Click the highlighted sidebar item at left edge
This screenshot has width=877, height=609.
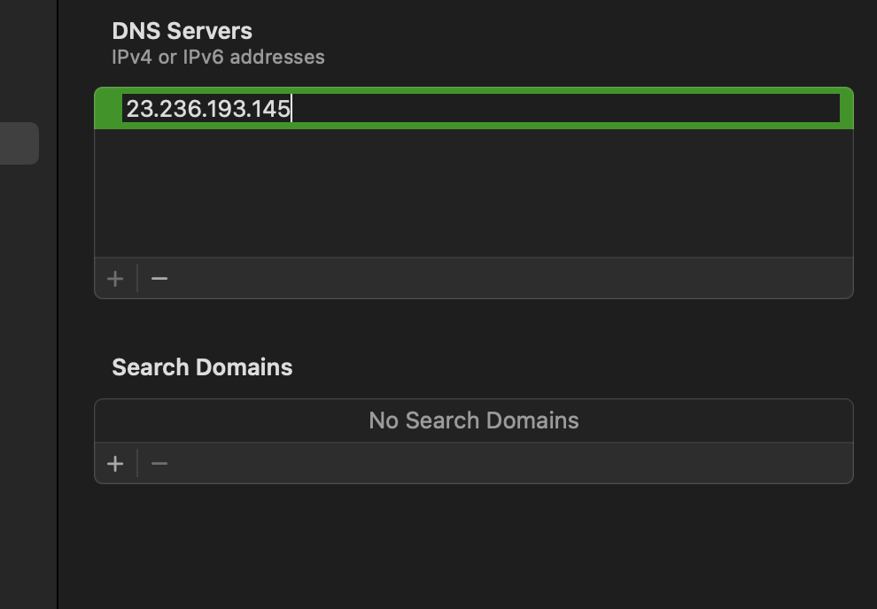coord(19,143)
